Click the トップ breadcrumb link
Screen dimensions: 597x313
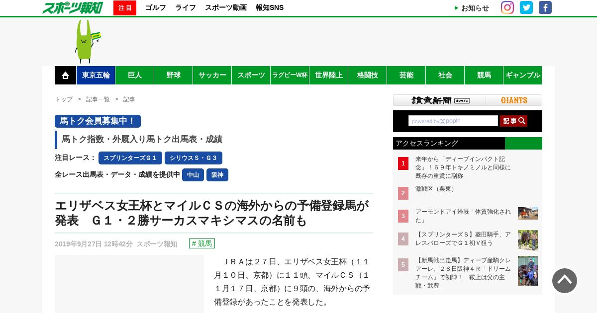[x=64, y=99]
